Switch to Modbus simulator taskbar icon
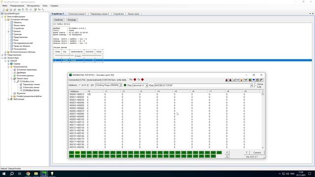The height and width of the screenshot is (177, 315). click(x=44, y=174)
